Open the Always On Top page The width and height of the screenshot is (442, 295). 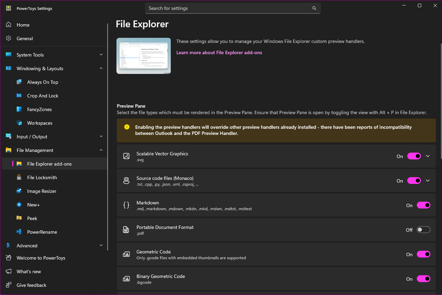coord(54,82)
